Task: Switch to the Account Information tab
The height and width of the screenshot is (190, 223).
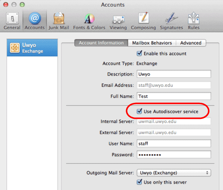Action: [x=101, y=43]
